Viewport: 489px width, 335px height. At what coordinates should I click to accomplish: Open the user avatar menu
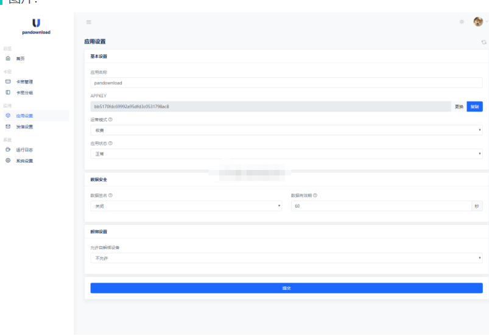coord(478,22)
